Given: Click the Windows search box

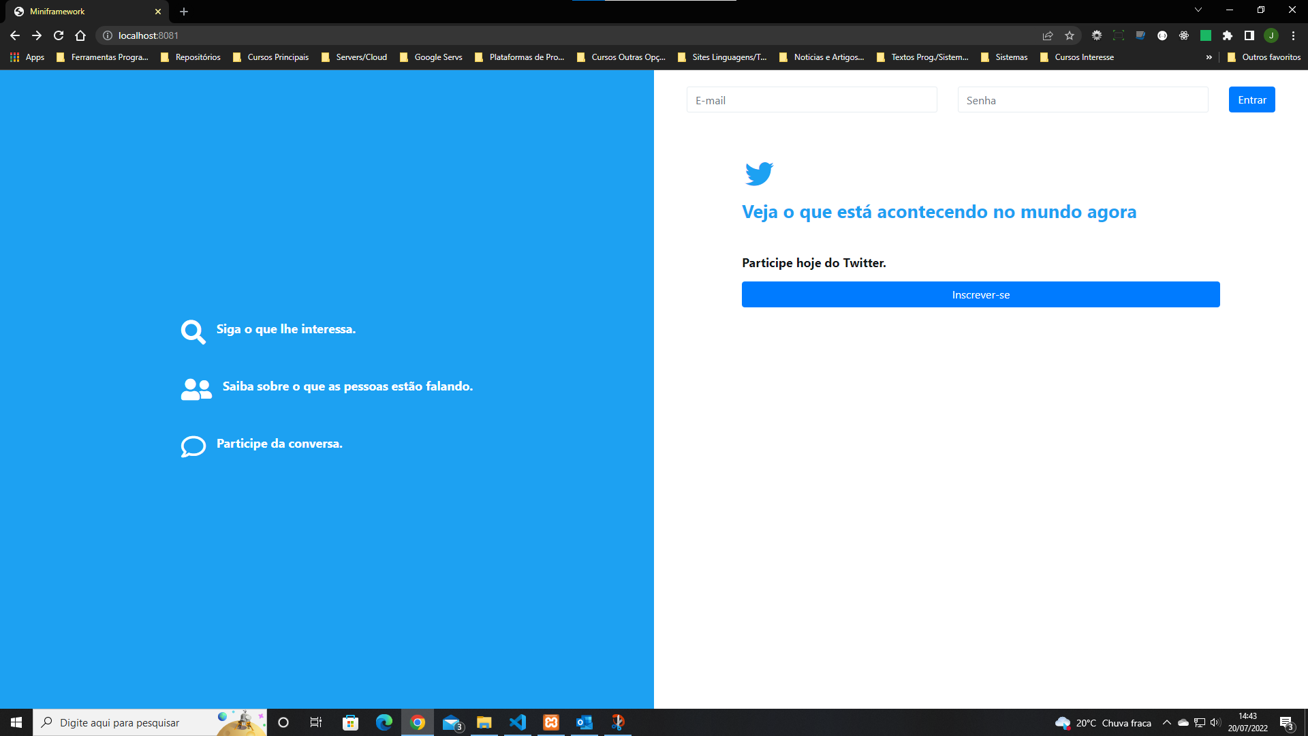Looking at the screenshot, I should click(x=150, y=722).
